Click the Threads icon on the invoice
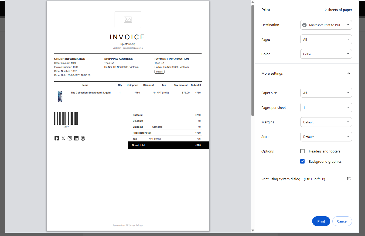Screen dimensions: 365x236 pyautogui.click(x=83, y=138)
